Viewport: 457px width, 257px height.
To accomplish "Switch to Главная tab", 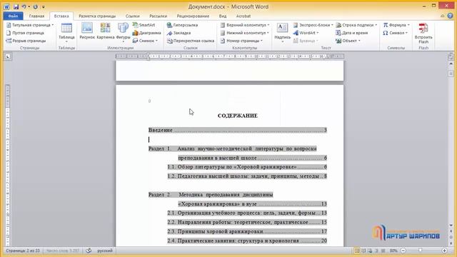I will [36, 16].
